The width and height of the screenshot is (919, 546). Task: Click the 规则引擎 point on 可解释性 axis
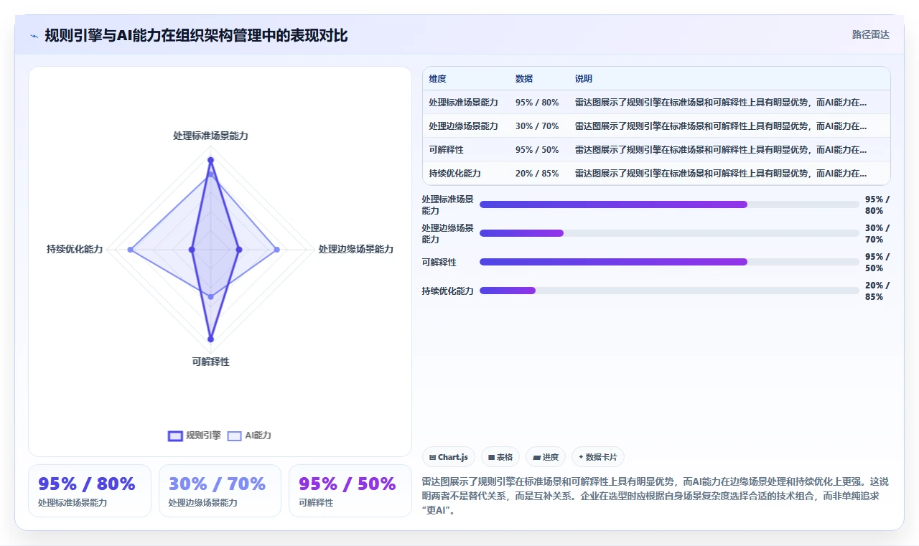[210, 339]
